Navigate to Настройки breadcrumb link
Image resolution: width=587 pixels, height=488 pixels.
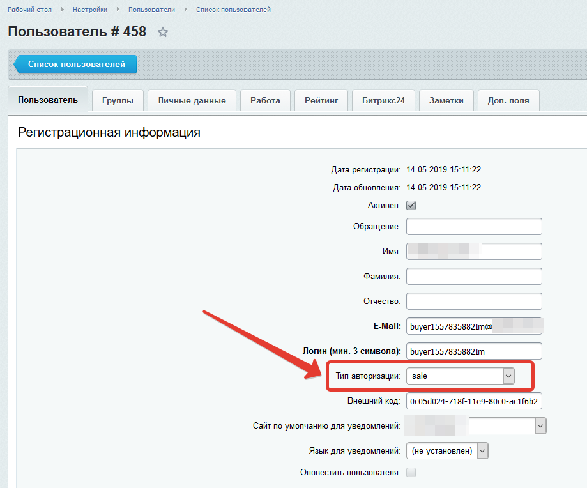click(90, 10)
